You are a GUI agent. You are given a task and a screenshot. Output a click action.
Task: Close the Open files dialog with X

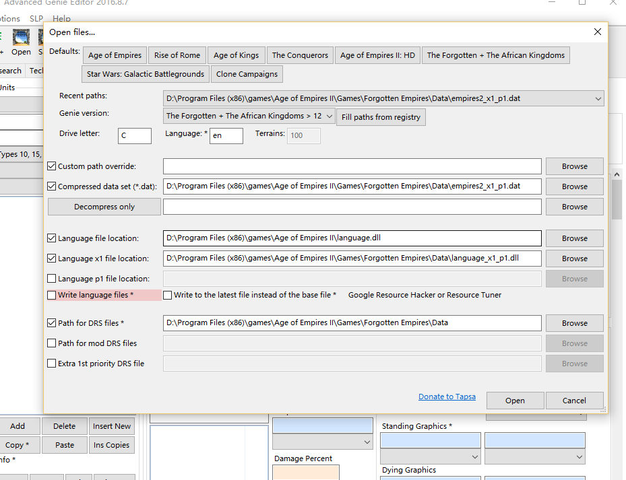(x=597, y=32)
